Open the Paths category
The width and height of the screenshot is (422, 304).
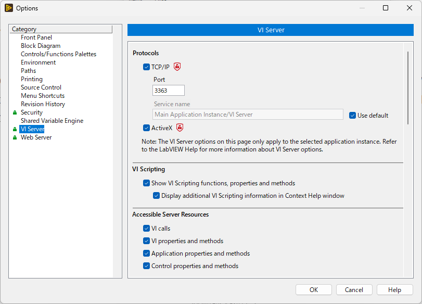(x=28, y=71)
